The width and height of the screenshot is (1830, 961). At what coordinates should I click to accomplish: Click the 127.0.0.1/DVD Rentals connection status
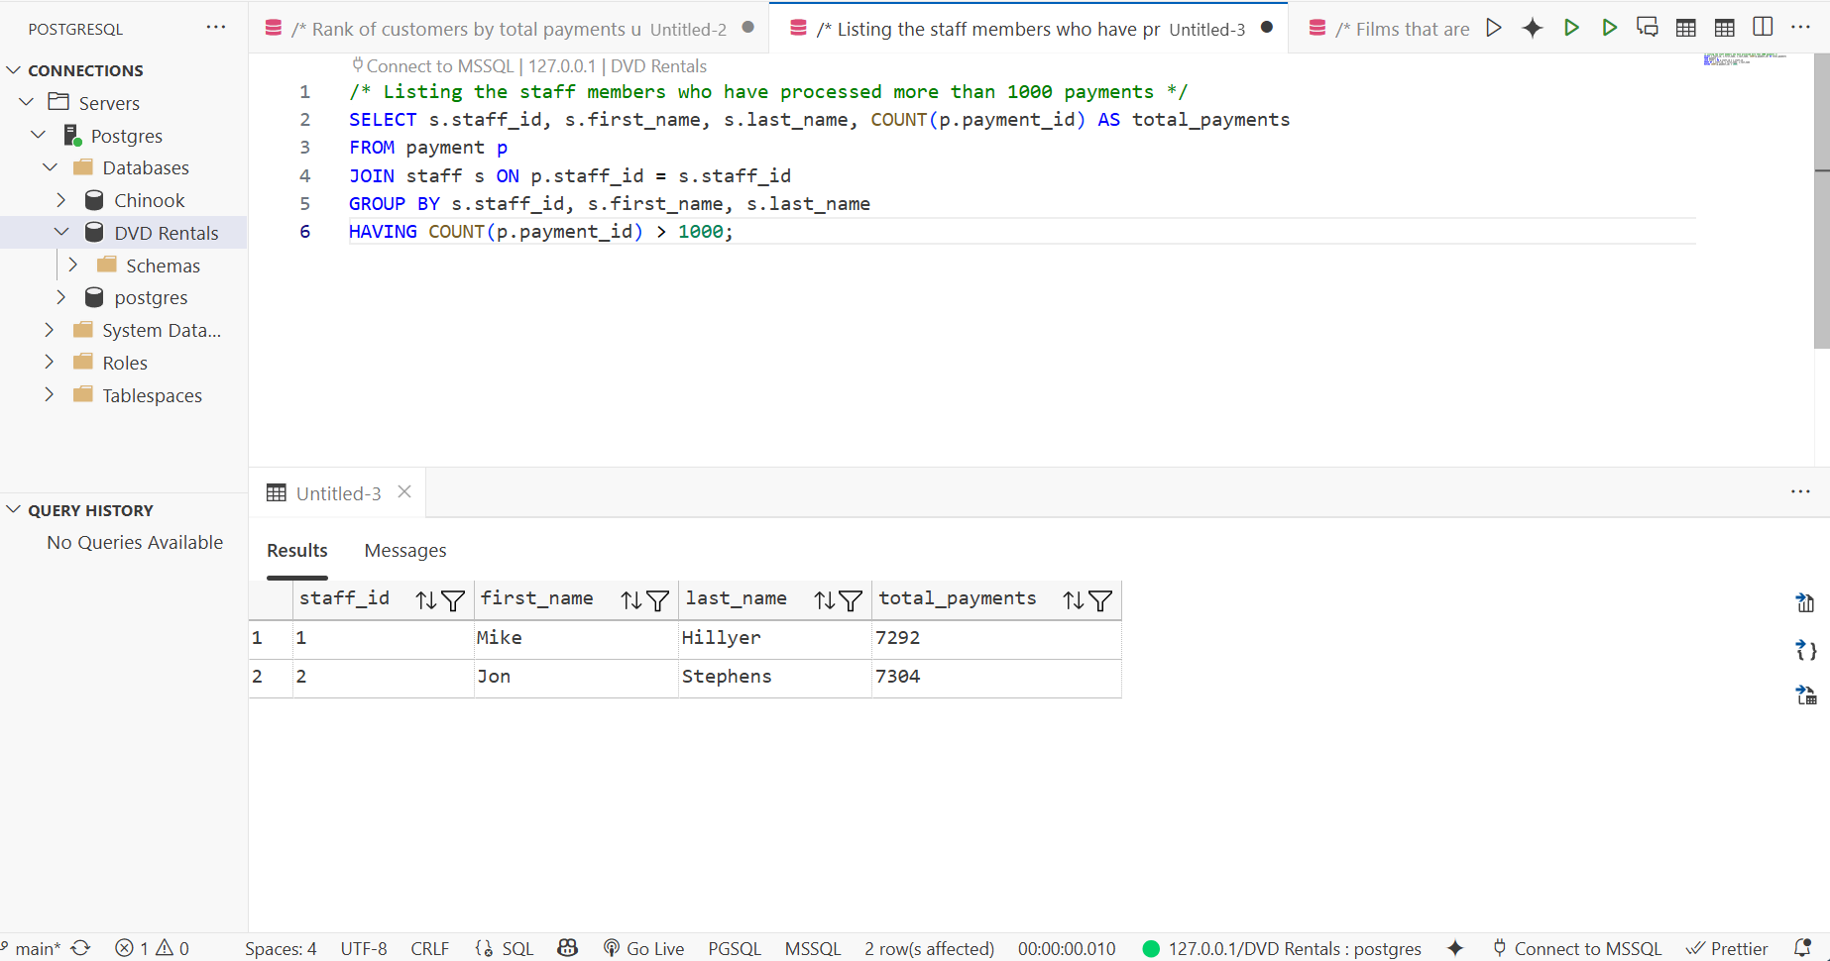[x=1282, y=948]
